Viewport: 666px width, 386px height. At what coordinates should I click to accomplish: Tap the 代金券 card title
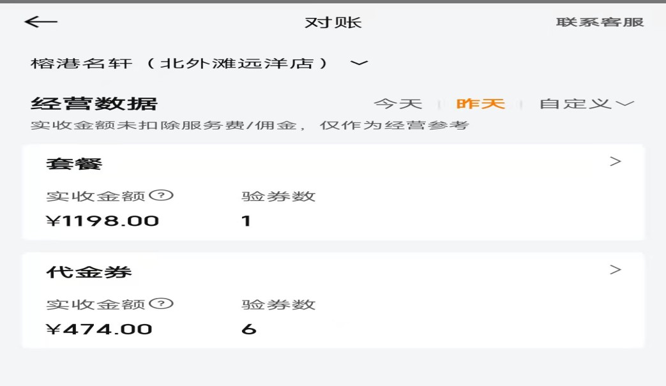click(89, 272)
